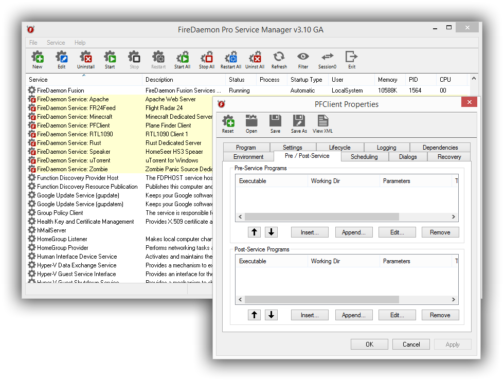Click Save As icon in PFClient Properties
Screen dimensions: 504x381
299,123
